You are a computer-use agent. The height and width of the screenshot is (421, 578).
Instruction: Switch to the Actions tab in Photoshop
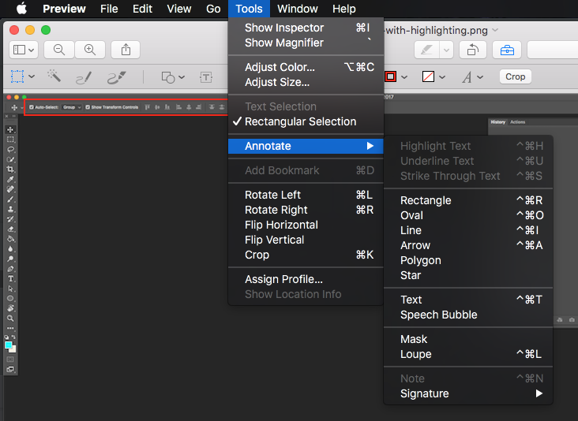point(517,122)
